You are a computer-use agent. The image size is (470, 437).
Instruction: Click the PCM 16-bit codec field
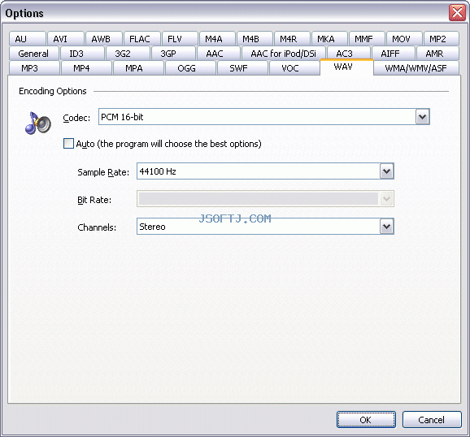click(264, 117)
